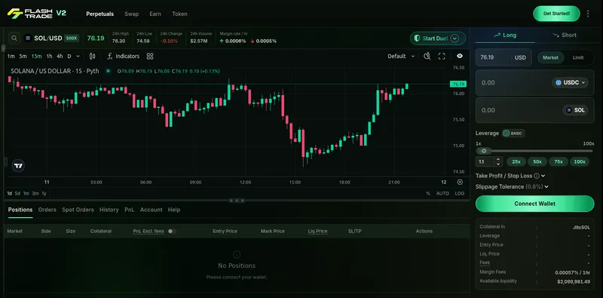Expand the Slippage Tolerance options
The width and height of the screenshot is (603, 298).
point(512,187)
